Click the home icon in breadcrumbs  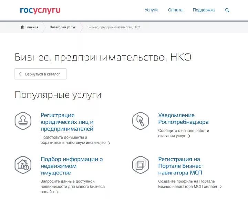22,27
